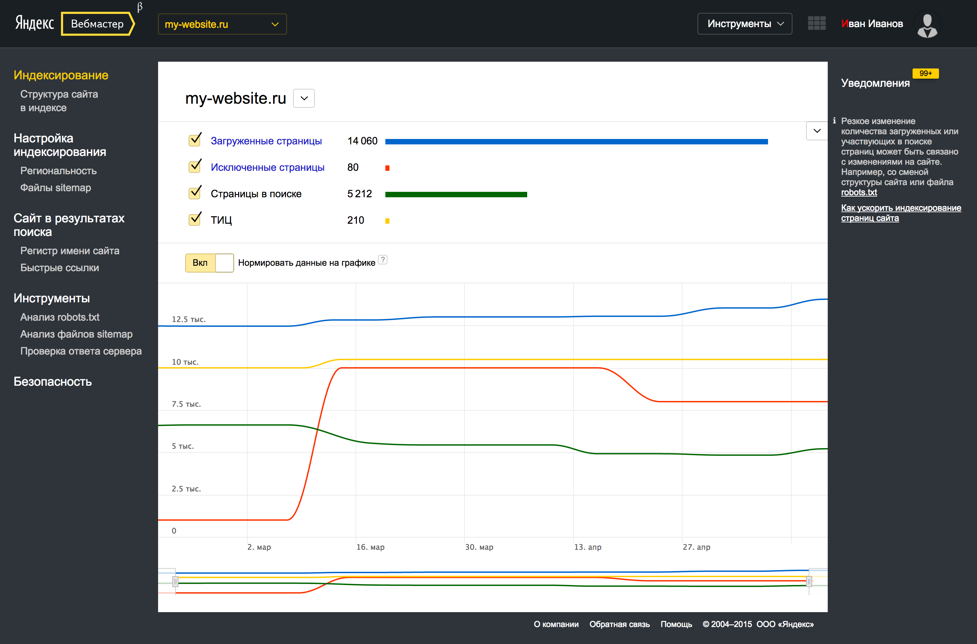Click the Исключенные страницы link
977x644 pixels.
pyautogui.click(x=267, y=167)
